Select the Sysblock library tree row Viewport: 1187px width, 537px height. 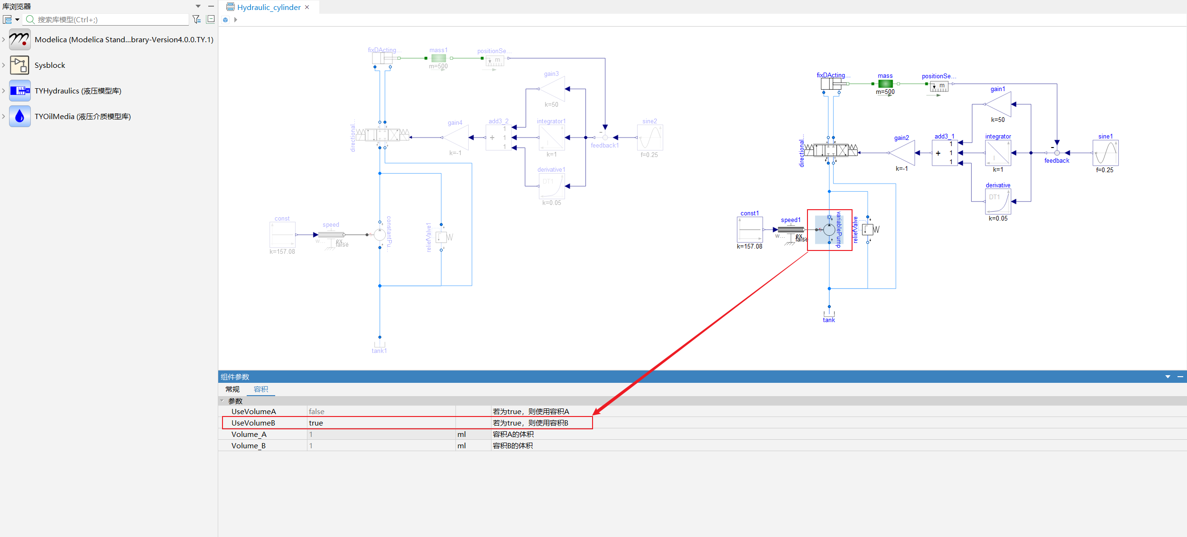109,65
